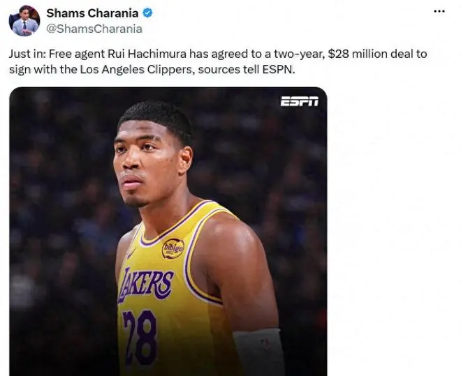Click the Lakers wordmark on the jersey
Screen dimensions: 461x376
pos(145,284)
